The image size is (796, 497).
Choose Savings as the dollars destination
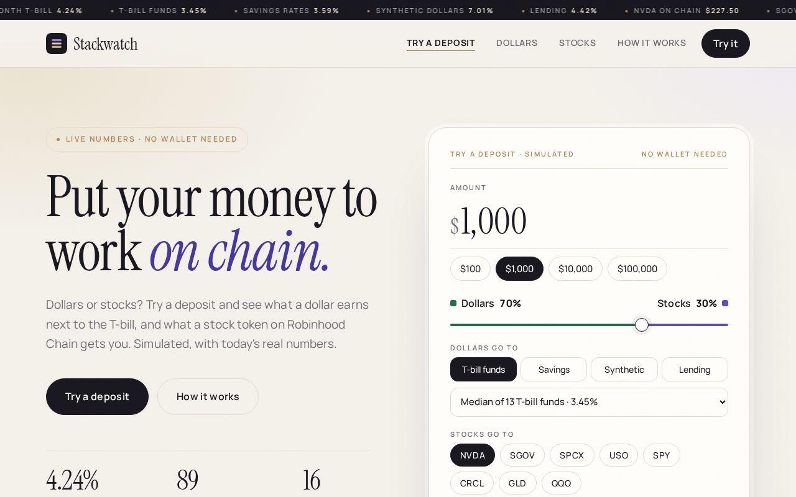click(x=553, y=370)
